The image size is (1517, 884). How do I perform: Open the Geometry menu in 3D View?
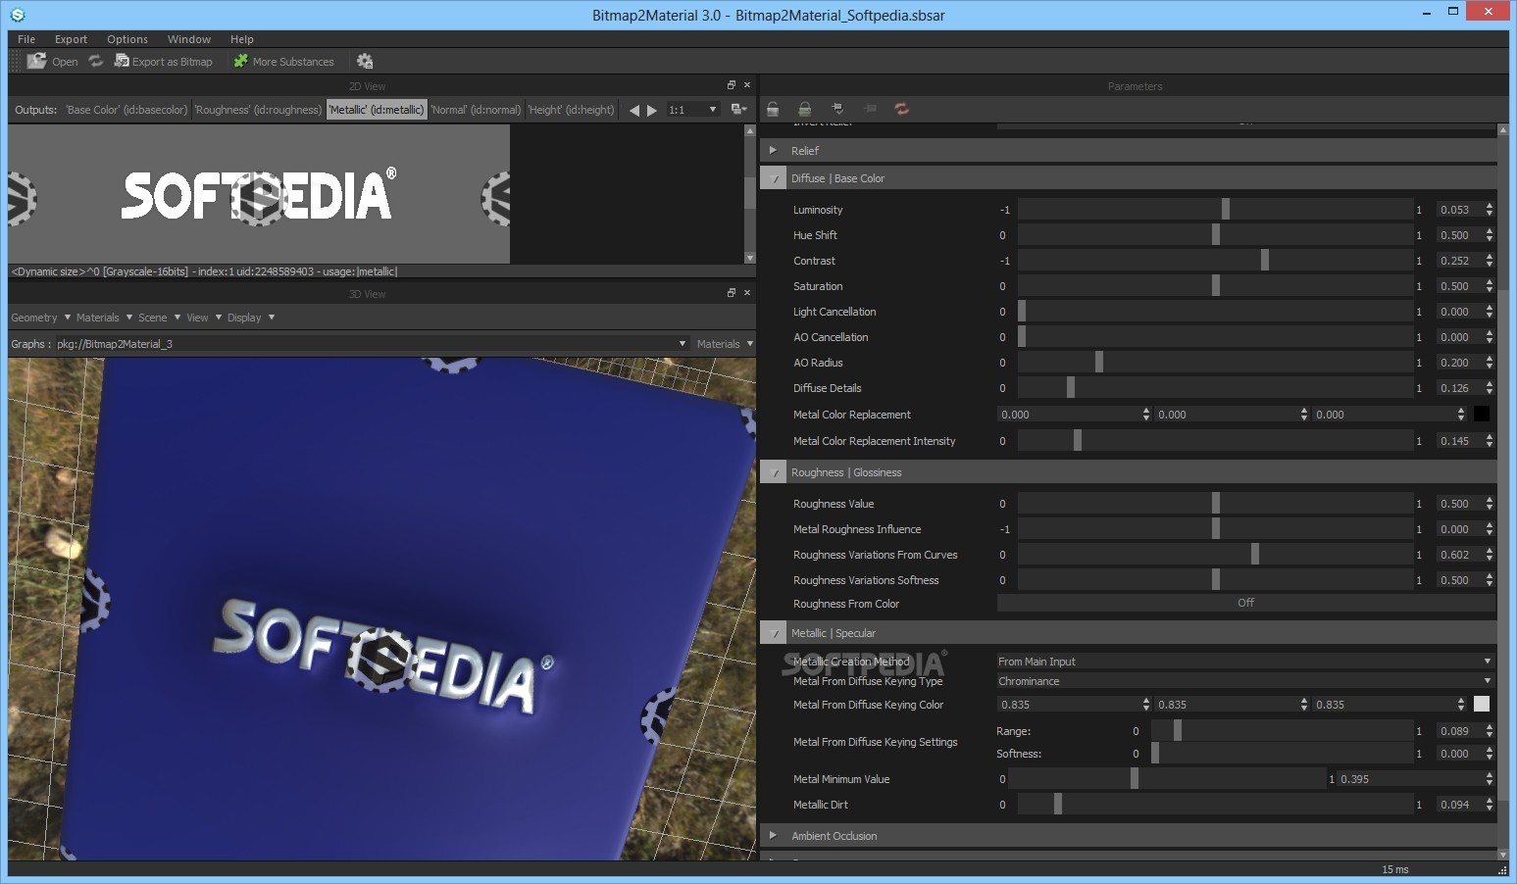pyautogui.click(x=40, y=318)
